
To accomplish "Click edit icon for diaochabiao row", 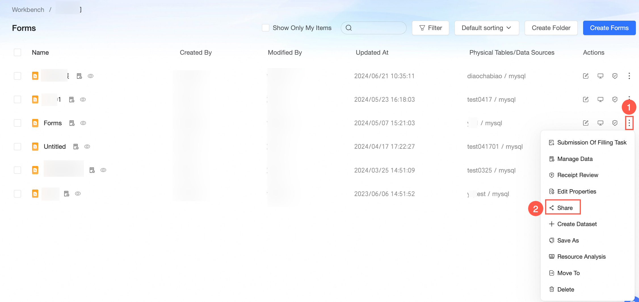I will (x=586, y=76).
